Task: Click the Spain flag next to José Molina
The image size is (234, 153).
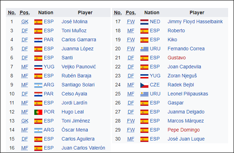Action: 38,22
